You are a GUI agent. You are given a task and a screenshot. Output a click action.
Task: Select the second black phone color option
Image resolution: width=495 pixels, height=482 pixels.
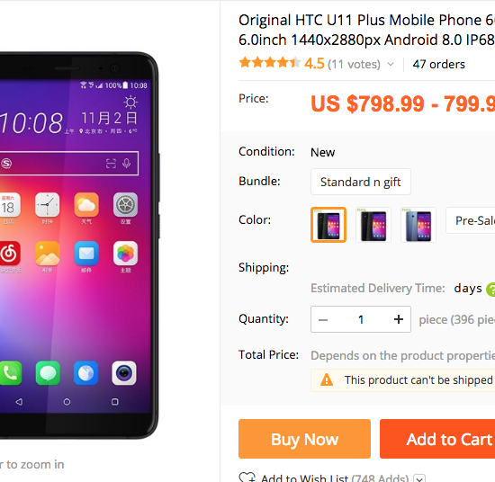tap(373, 225)
